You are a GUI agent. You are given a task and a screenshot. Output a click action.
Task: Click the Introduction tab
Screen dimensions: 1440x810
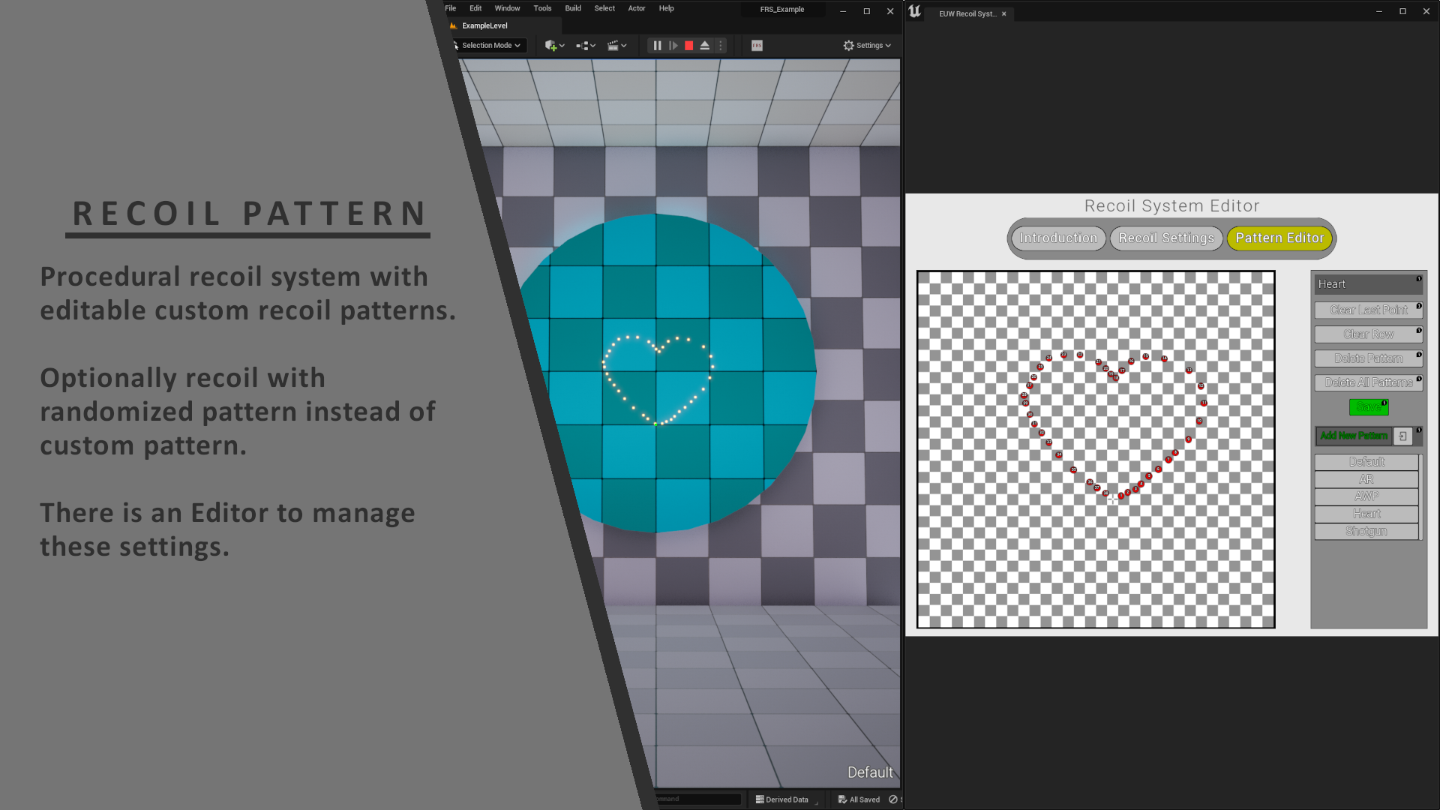coord(1058,238)
